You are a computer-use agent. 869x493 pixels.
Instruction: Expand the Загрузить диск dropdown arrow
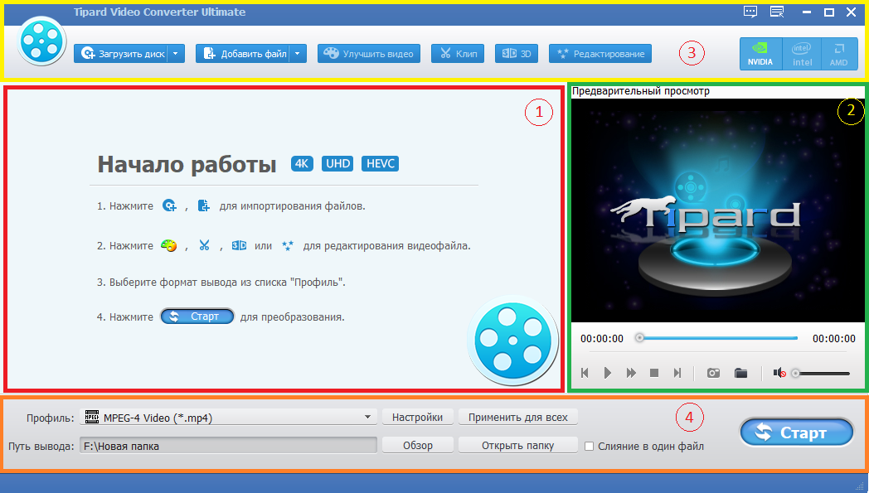pos(177,52)
